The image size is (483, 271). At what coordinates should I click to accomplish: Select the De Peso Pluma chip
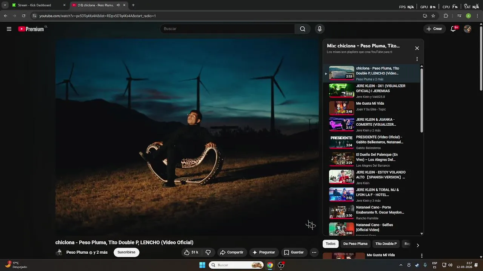pos(355,244)
